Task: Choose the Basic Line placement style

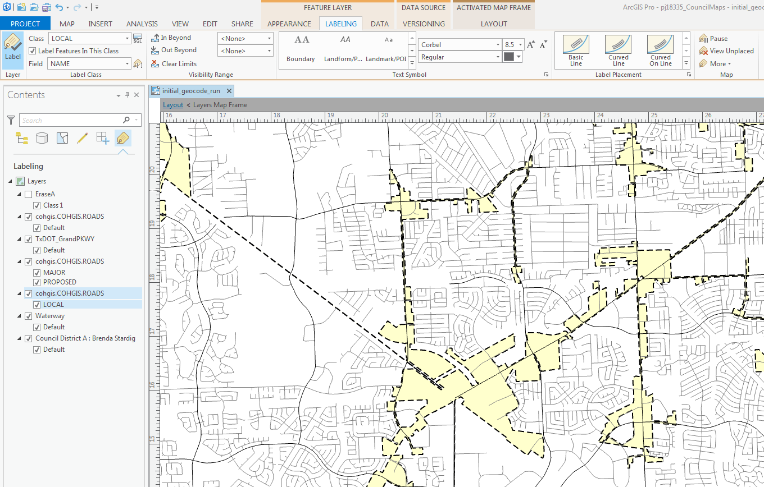Action: 576,50
